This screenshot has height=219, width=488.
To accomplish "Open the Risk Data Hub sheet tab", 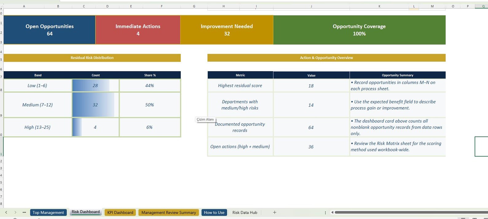I will point(245,212).
